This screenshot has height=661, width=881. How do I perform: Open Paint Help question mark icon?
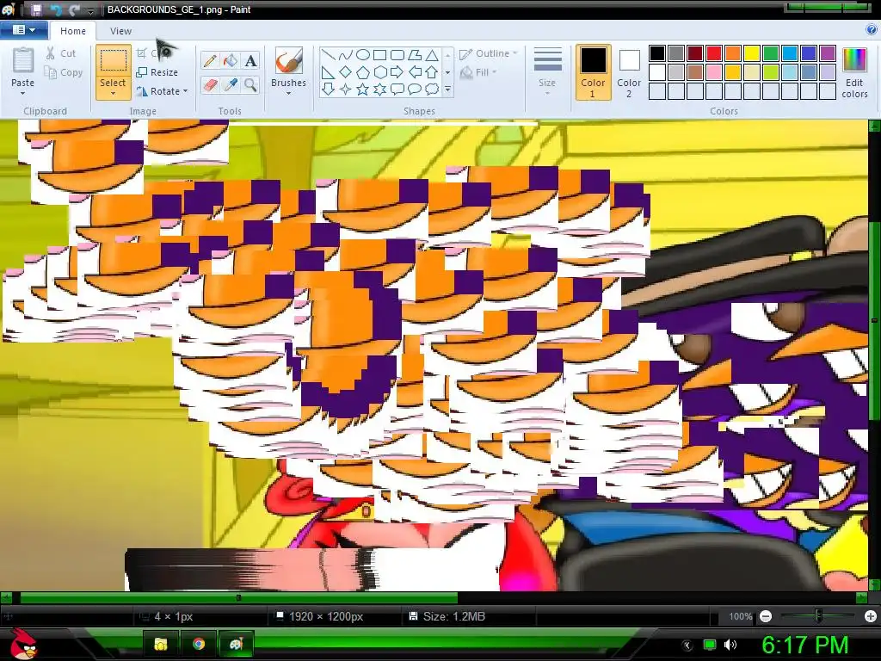[x=872, y=30]
